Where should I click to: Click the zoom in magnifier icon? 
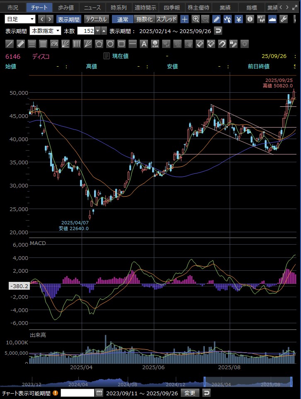(x=196, y=19)
